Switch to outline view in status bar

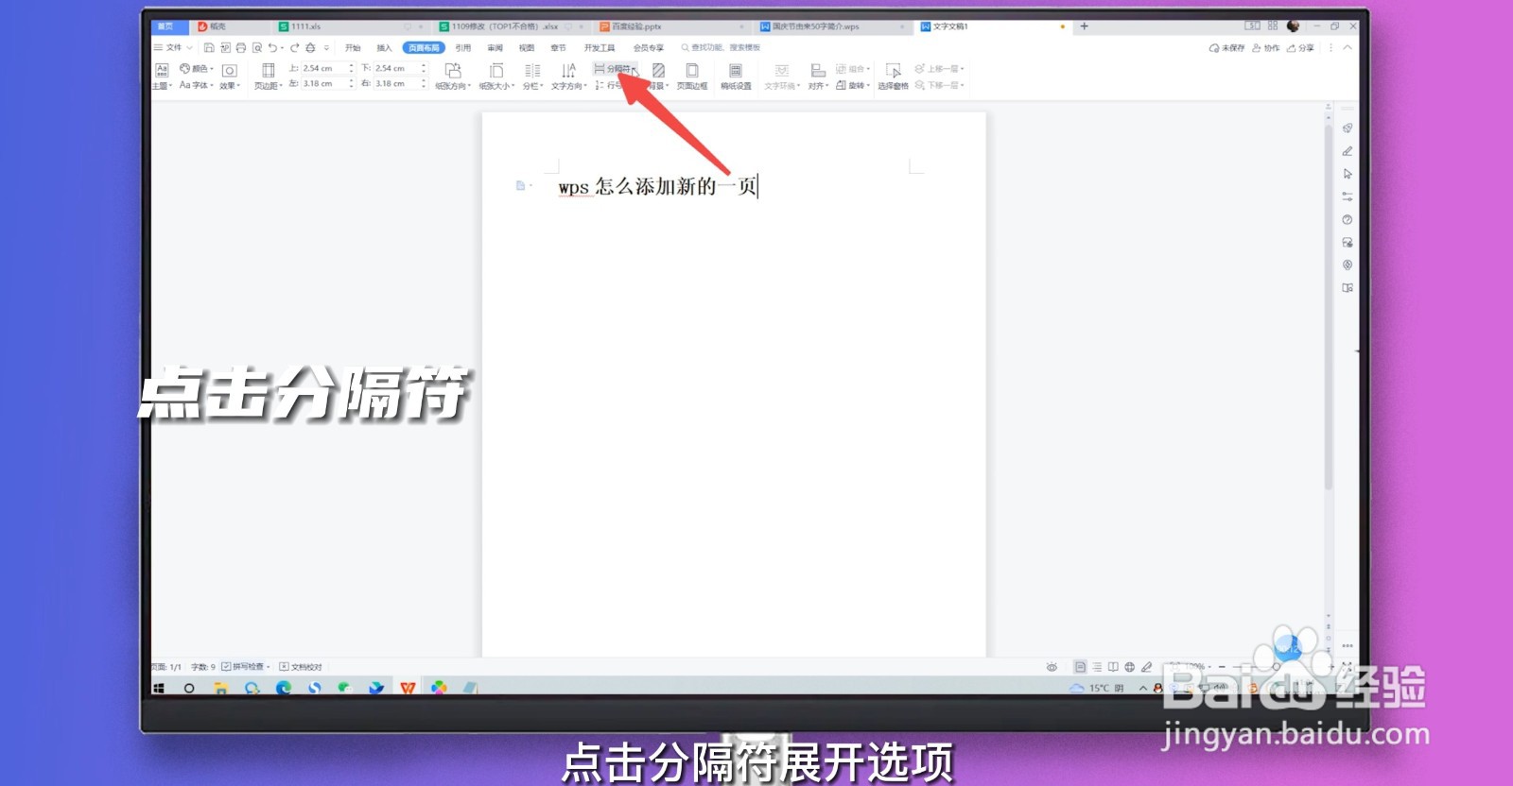pos(1097,667)
